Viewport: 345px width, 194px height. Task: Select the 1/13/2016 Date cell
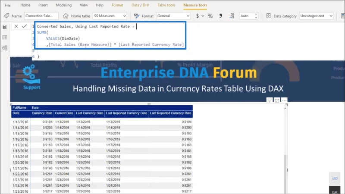tap(20, 122)
